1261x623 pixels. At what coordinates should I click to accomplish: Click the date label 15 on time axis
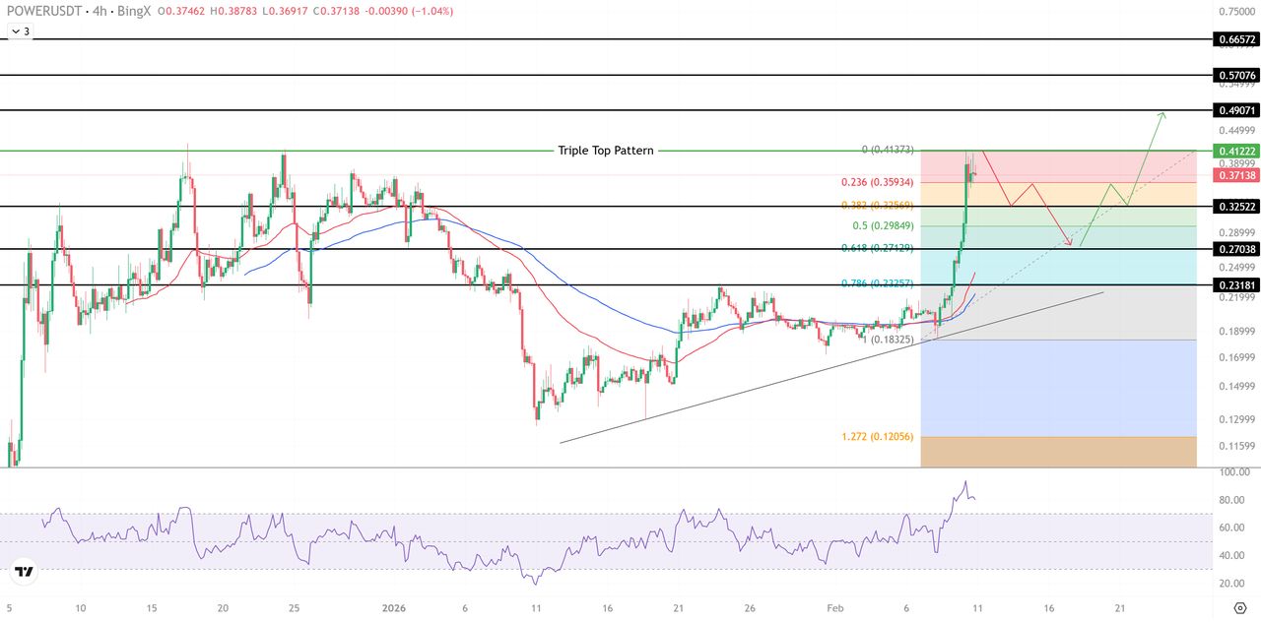coord(152,607)
